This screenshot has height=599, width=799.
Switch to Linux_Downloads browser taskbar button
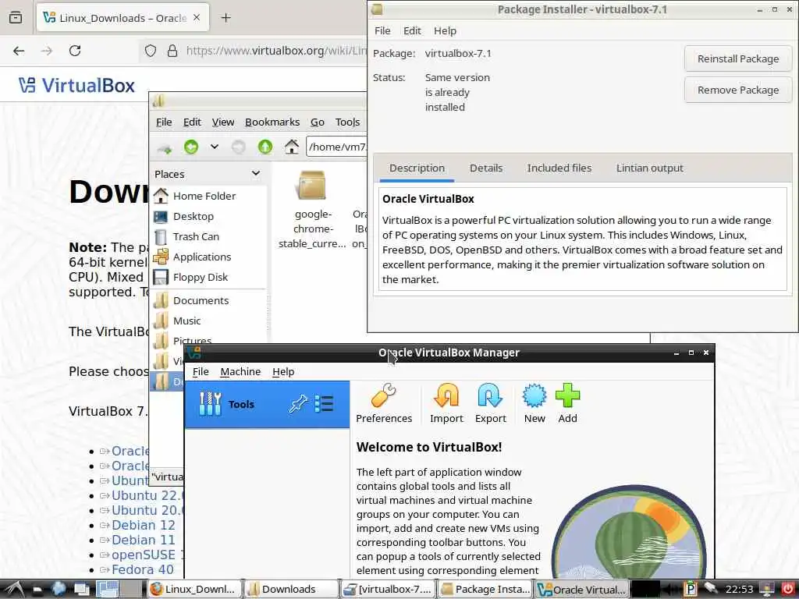click(194, 590)
